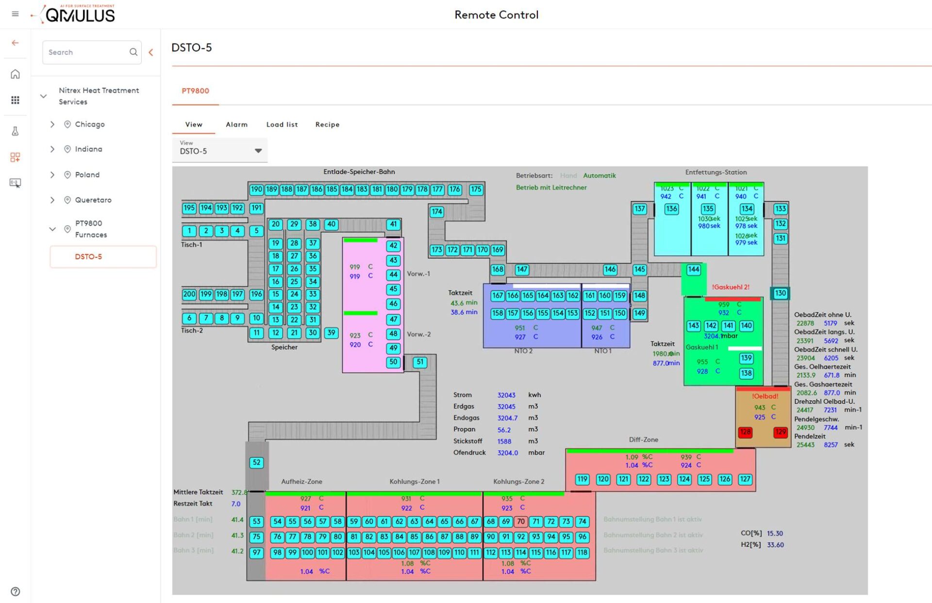The width and height of the screenshot is (932, 603).
Task: Click inside the Search field
Action: pyautogui.click(x=85, y=52)
